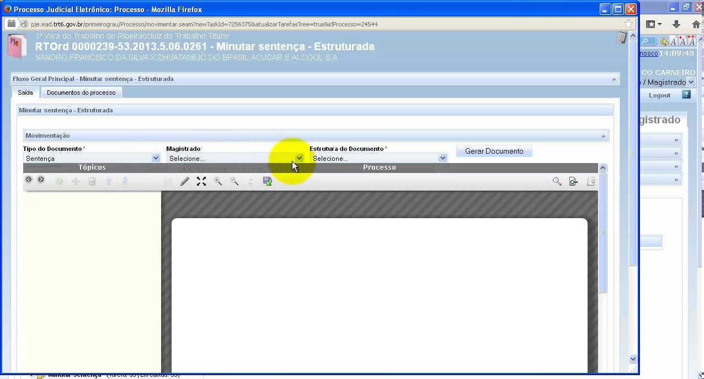
Task: Click the zoom in magnifier icon
Action: coord(218,181)
